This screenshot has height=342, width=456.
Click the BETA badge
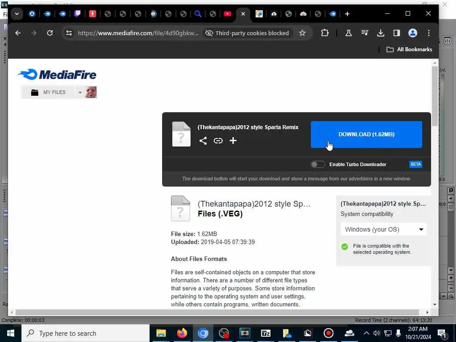coord(415,164)
